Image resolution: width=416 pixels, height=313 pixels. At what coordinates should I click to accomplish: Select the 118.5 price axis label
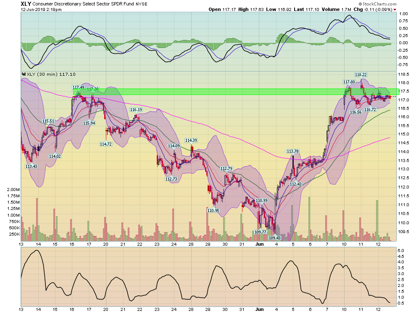pos(404,74)
